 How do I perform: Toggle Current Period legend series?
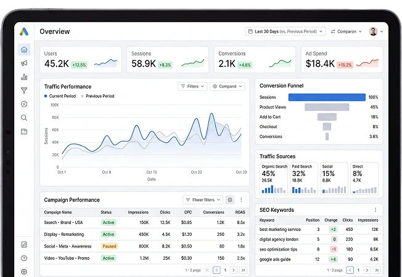click(60, 96)
